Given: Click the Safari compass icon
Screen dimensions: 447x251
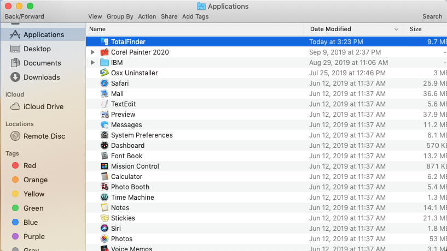Looking at the screenshot, I should [105, 83].
